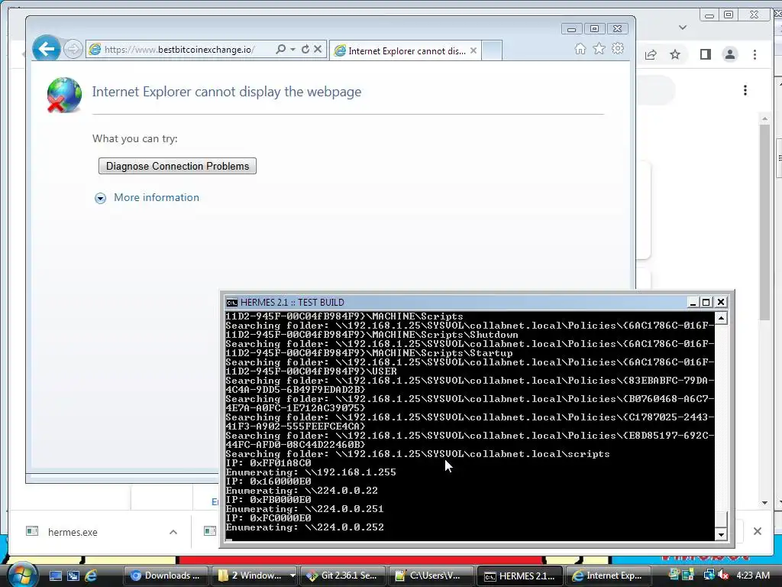
Task: Click the search magnifier in IE address bar
Action: [x=281, y=49]
